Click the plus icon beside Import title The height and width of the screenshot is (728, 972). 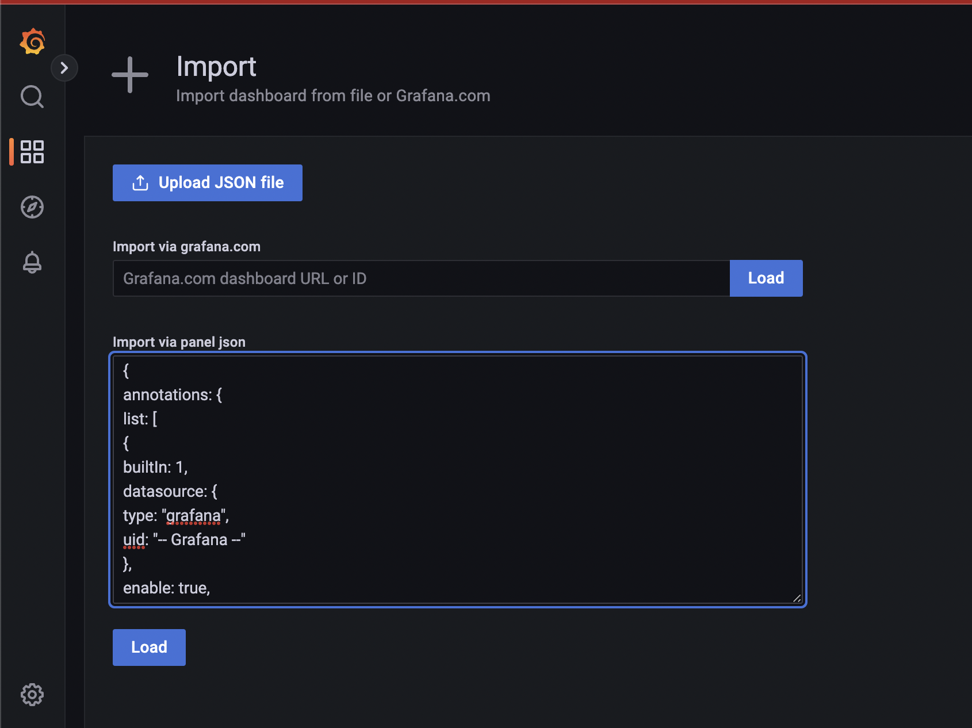(130, 75)
